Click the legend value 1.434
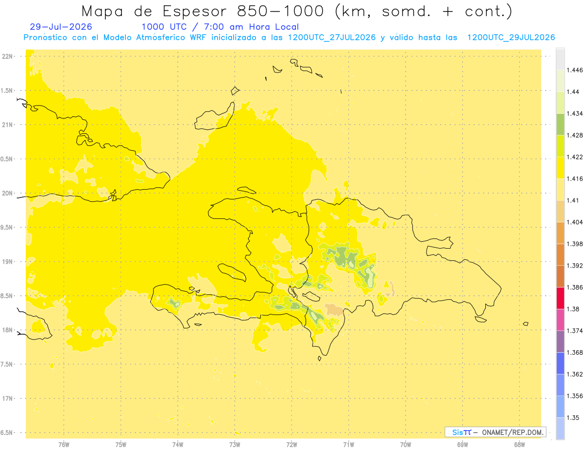The width and height of the screenshot is (583, 451). (575, 113)
